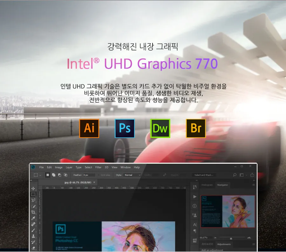Select the Eraser tool

[33, 248]
